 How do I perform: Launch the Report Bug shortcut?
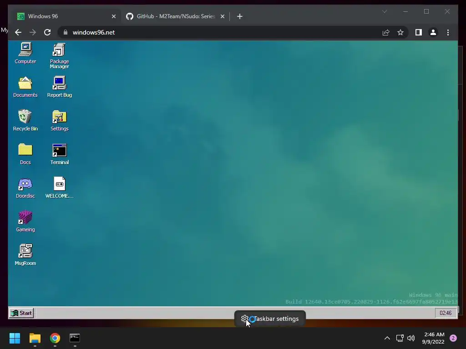point(60,87)
